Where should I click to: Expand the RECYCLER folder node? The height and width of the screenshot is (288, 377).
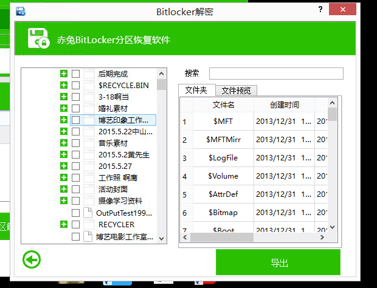tap(64, 224)
